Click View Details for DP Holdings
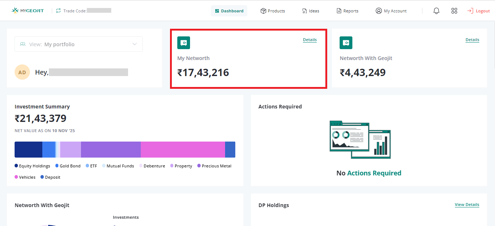 pos(467,205)
